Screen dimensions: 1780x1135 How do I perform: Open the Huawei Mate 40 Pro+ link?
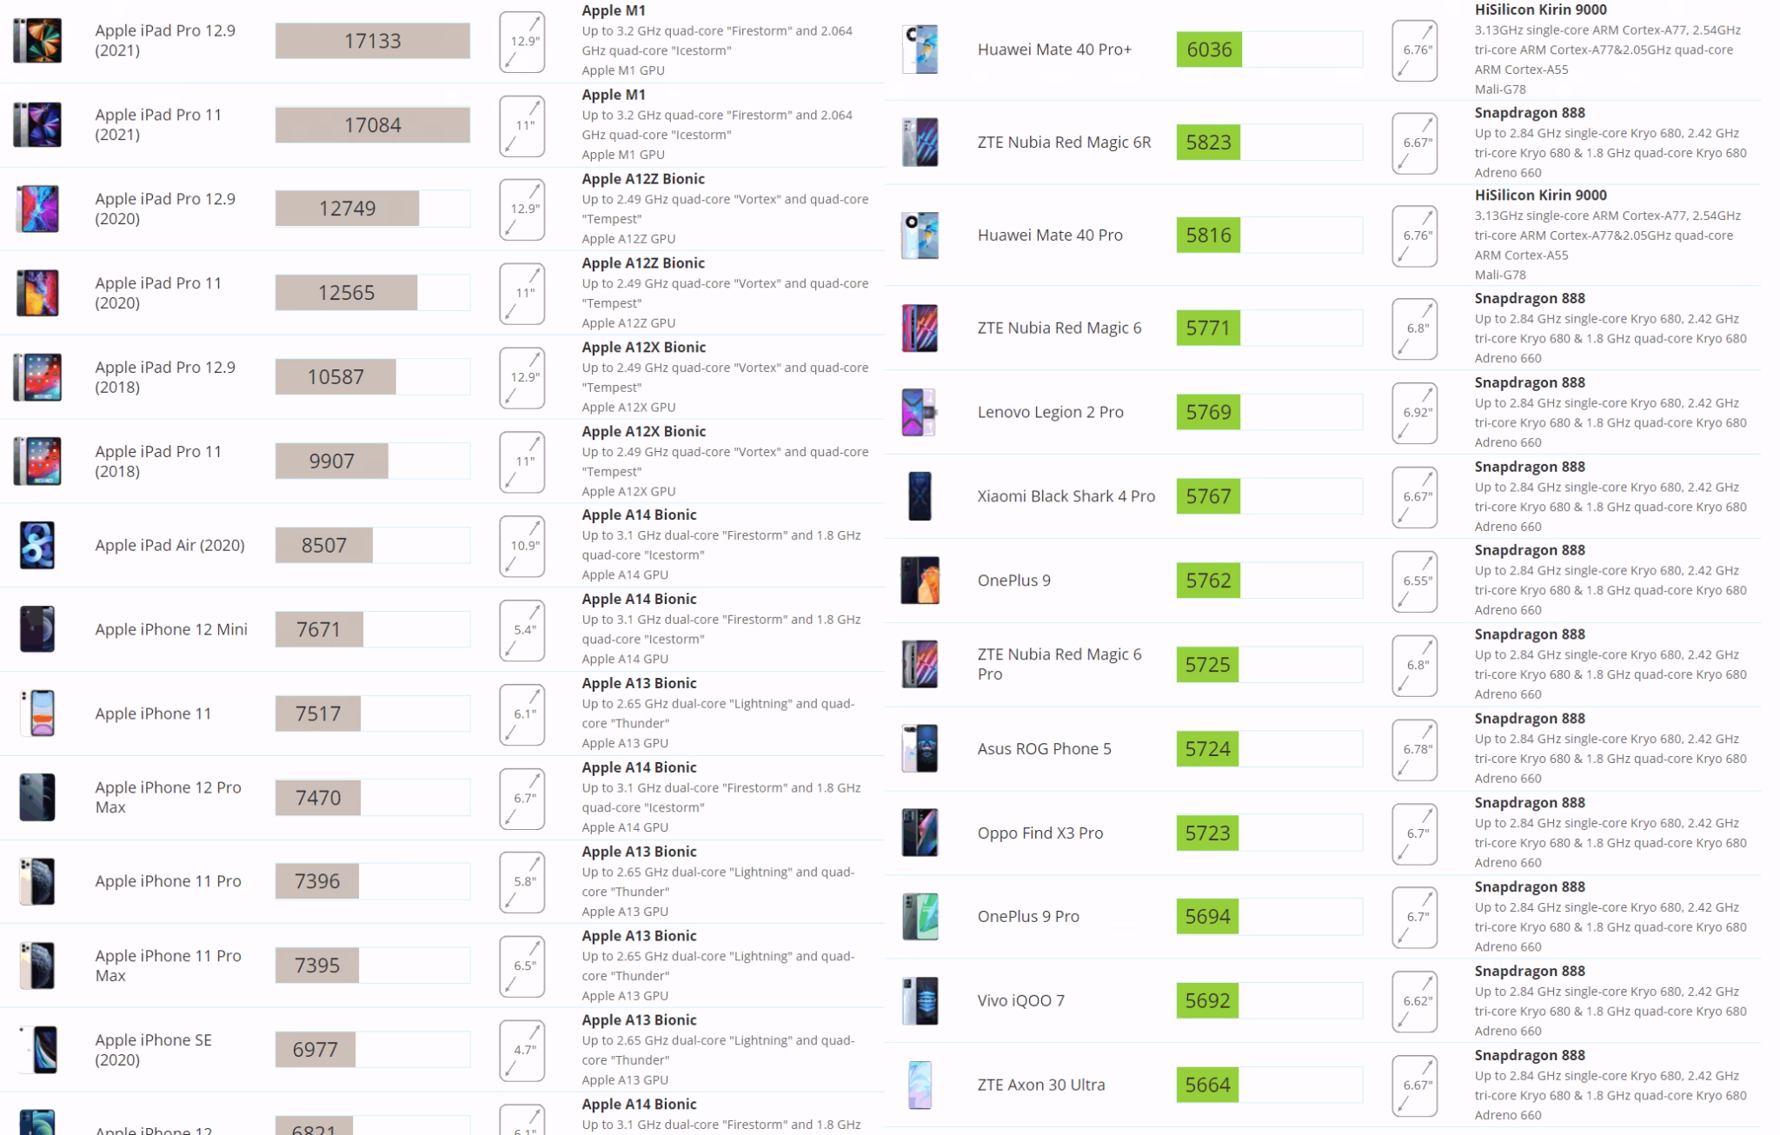[1054, 50]
